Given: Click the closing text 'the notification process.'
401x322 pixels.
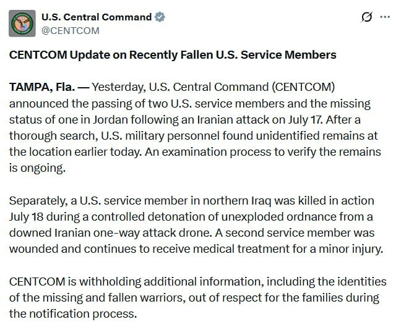Looking at the screenshot, I should 73,314.
